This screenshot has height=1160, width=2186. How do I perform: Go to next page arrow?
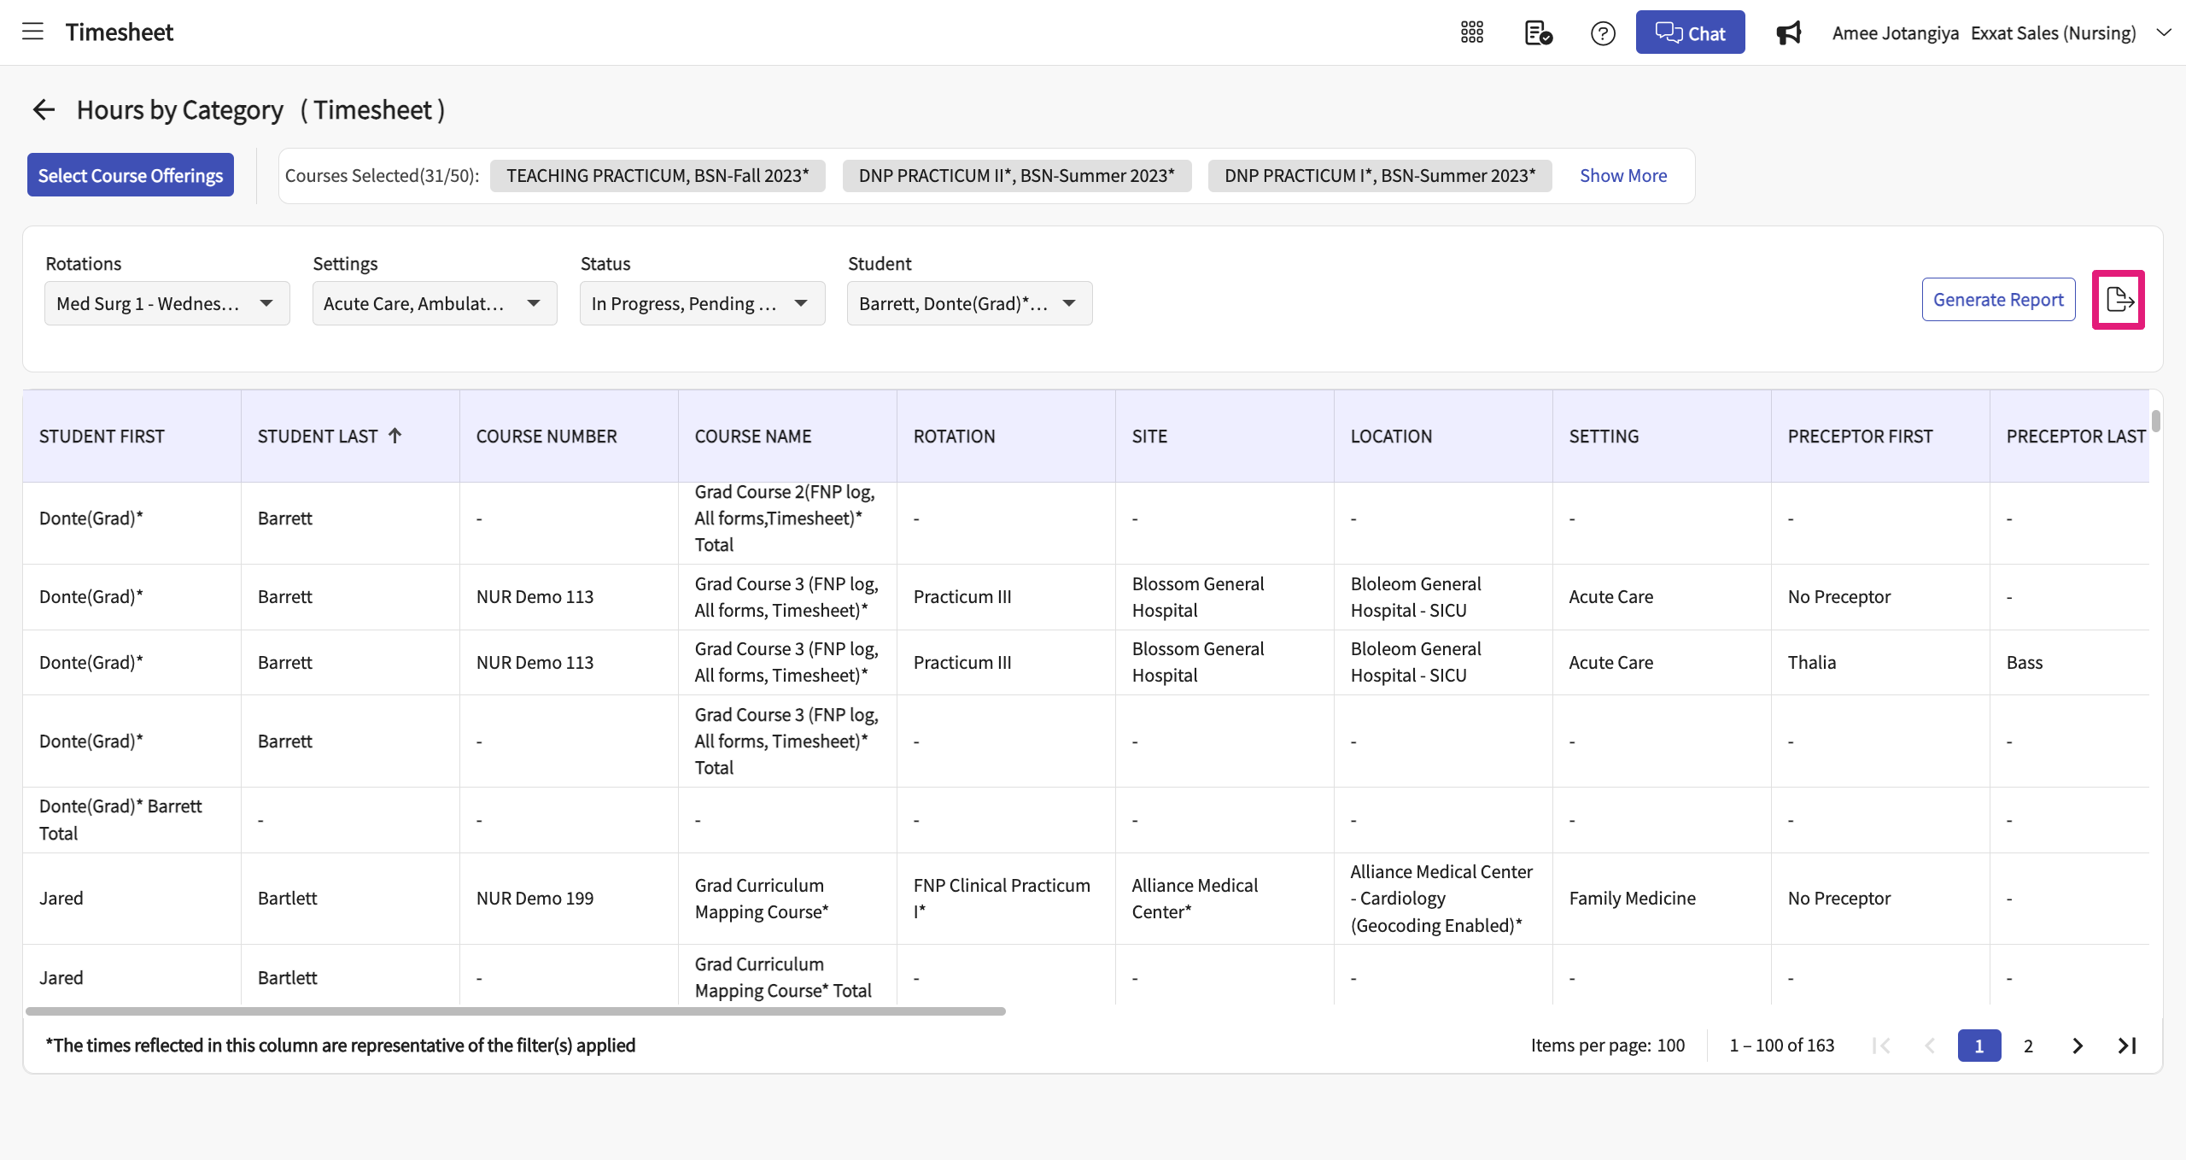pyautogui.click(x=2078, y=1046)
